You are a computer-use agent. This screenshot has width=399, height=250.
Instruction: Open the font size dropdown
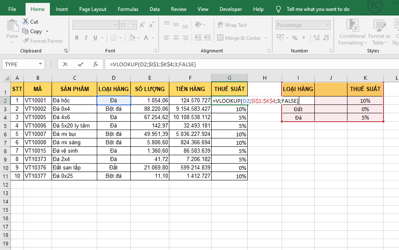134,25
